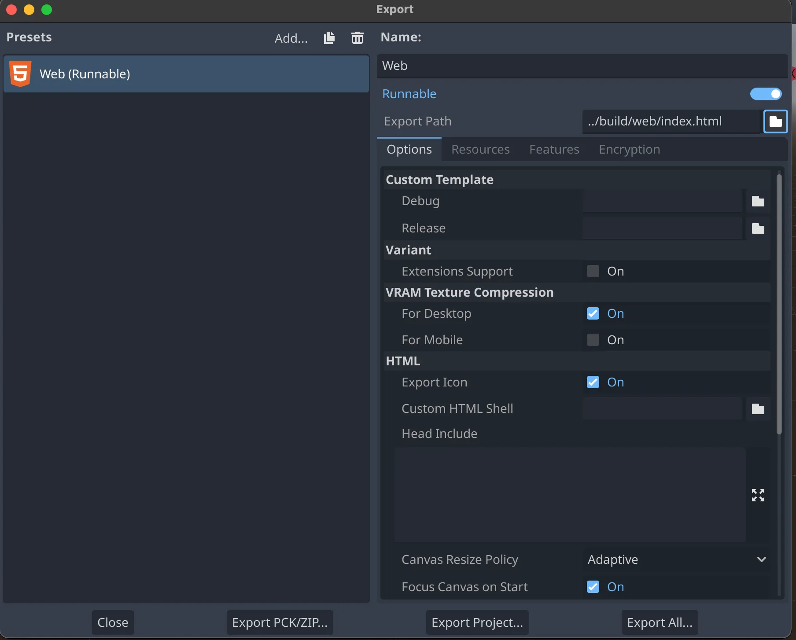The image size is (796, 640).
Task: Switch to the Features tab
Action: (x=554, y=149)
